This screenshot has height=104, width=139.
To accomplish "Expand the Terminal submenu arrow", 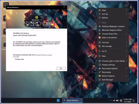I will coord(126,42).
